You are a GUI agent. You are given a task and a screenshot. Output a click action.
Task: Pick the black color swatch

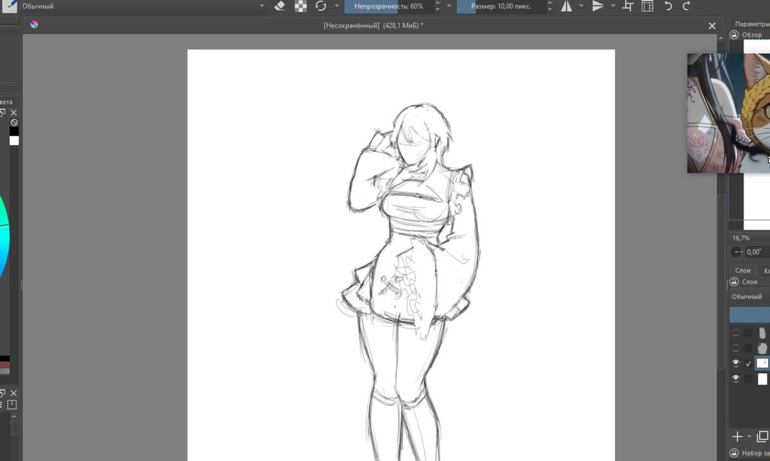click(14, 131)
